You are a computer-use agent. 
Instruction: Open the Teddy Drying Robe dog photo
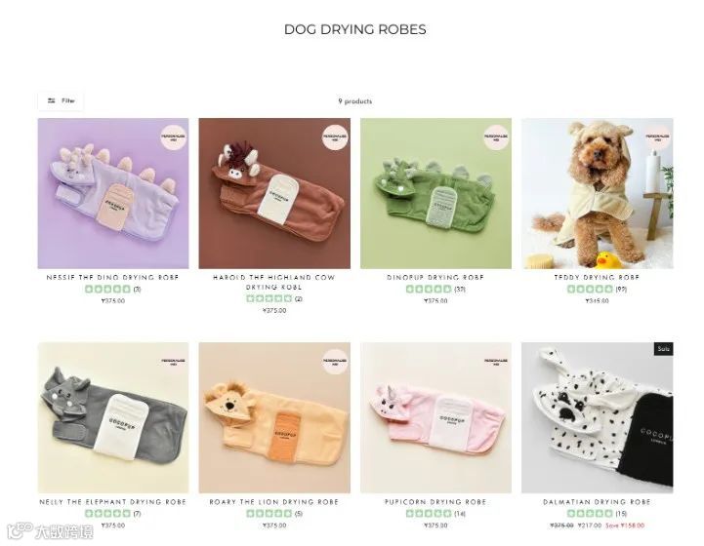tap(598, 193)
